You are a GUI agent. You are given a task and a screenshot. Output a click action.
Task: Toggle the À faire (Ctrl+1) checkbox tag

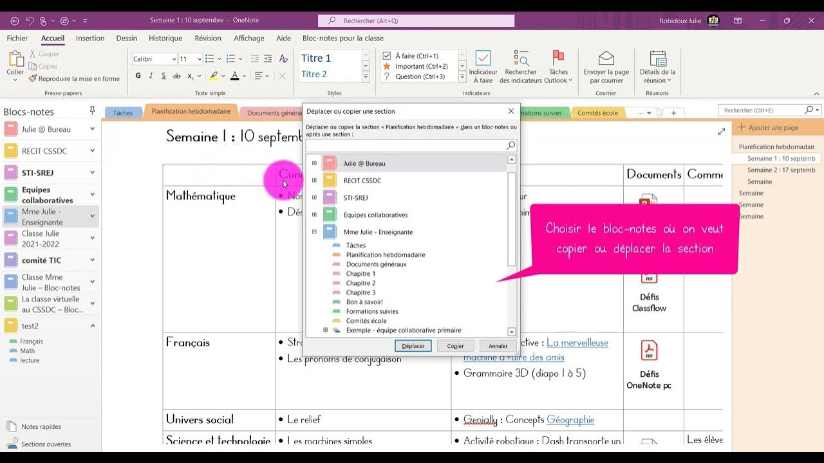(387, 56)
